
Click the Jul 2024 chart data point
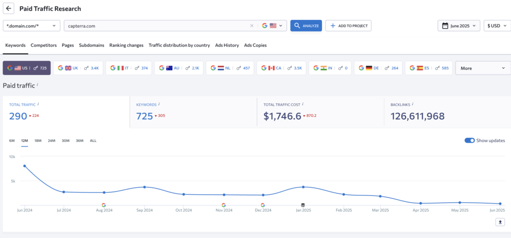click(63, 192)
